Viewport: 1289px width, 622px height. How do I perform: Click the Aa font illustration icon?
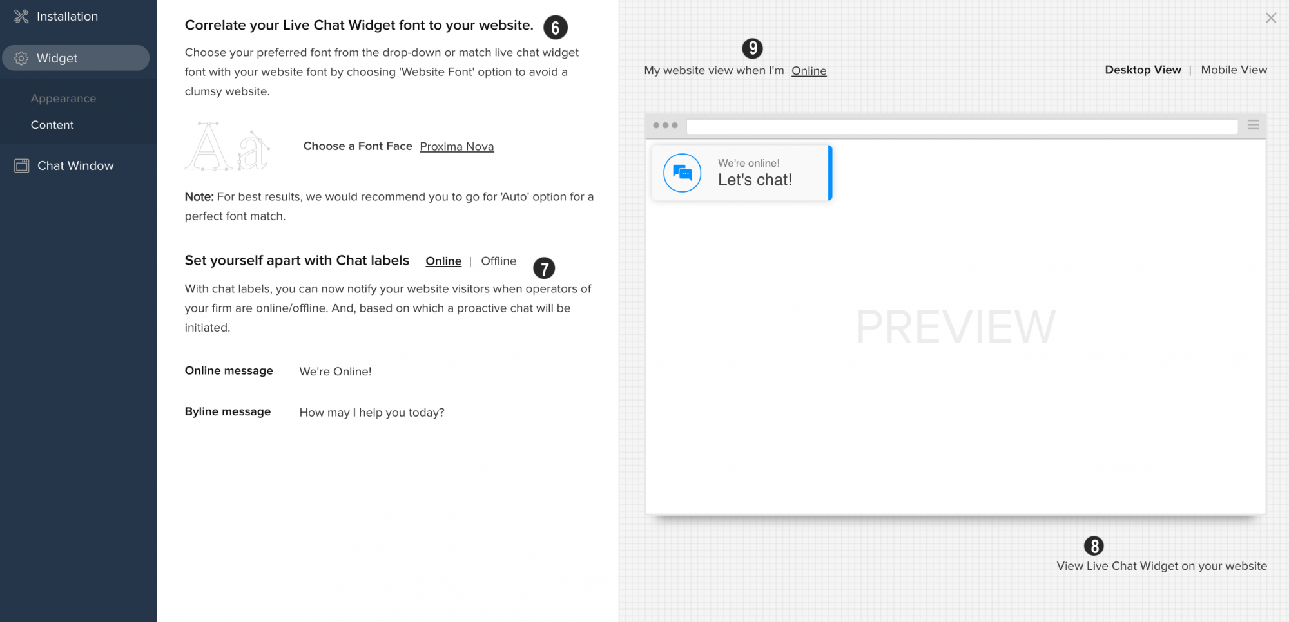pyautogui.click(x=228, y=146)
